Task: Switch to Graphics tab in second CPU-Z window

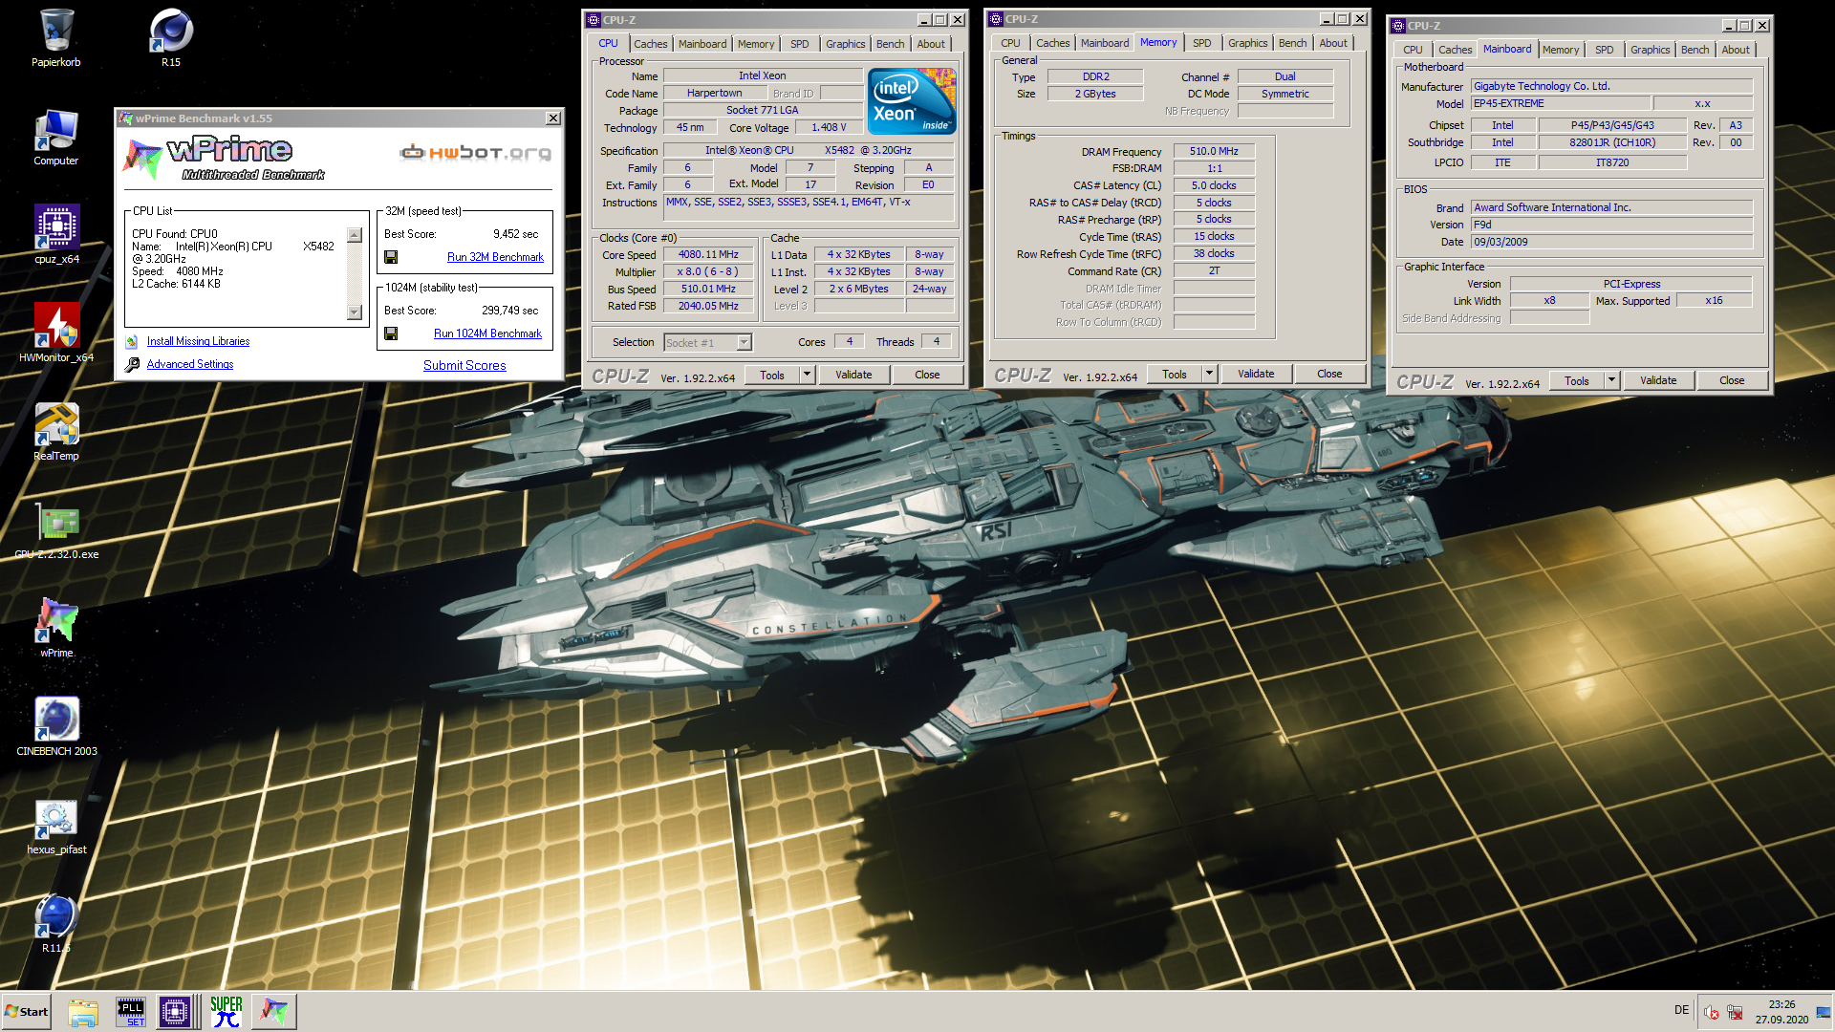Action: pos(1248,43)
